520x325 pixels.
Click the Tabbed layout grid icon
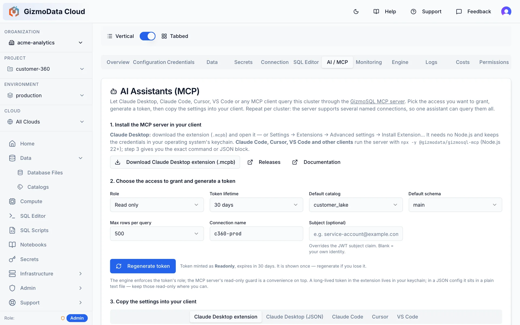[164, 36]
